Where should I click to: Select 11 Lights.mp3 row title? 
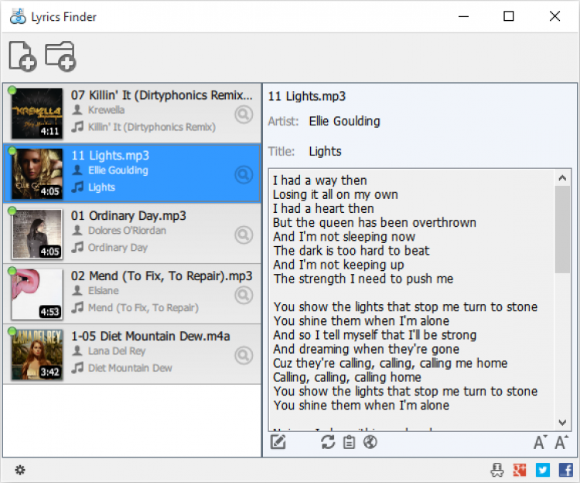[x=111, y=156]
